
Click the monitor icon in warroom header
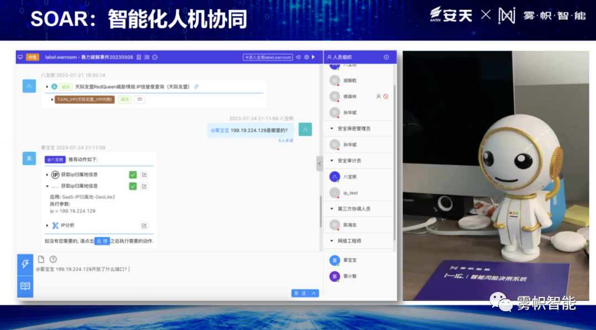[20, 57]
